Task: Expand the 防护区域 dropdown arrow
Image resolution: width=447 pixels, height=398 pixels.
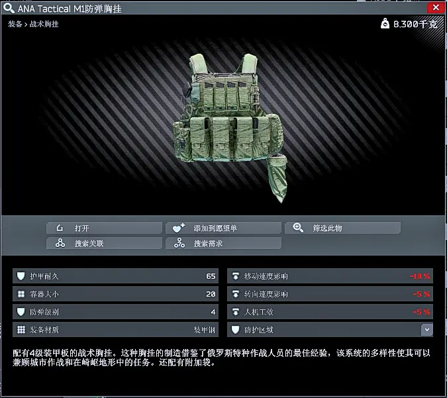Action: pos(426,330)
